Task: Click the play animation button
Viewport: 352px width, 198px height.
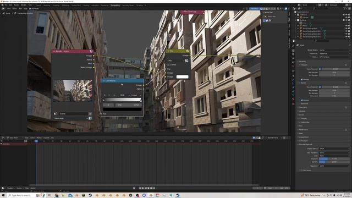Action: (x=148, y=188)
